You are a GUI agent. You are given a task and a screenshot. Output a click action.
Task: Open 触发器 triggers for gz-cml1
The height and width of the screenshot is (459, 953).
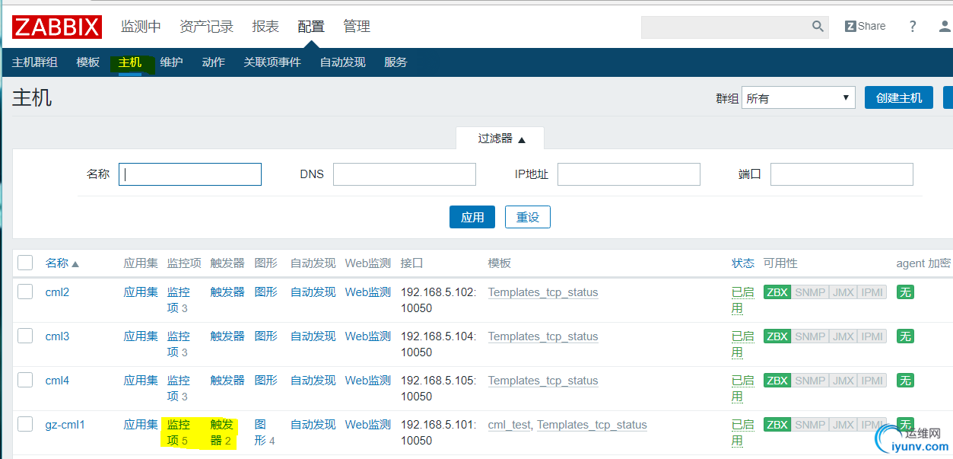(x=222, y=432)
